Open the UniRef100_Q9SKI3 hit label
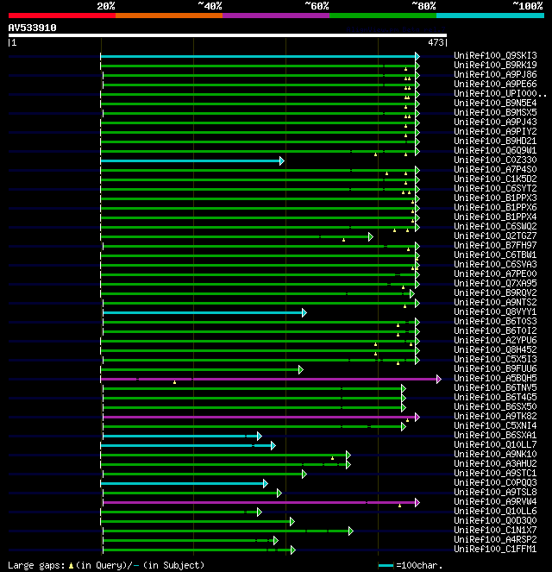The width and height of the screenshot is (552, 572). 495,55
